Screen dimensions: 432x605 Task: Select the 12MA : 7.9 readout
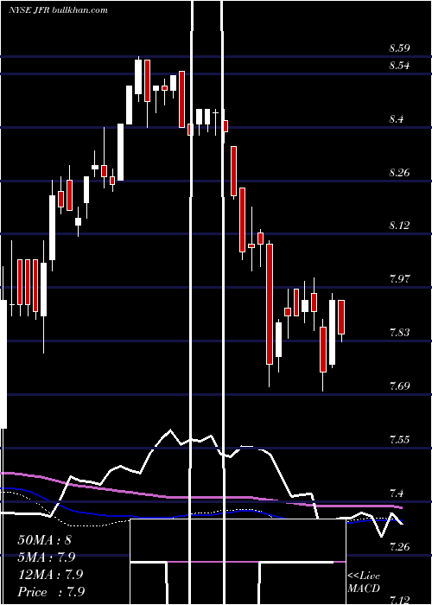[50, 575]
